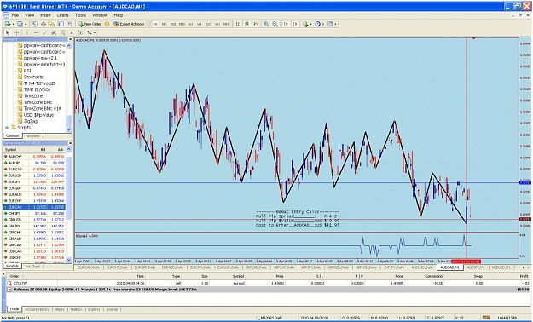
Task: Open the Insert menu
Action: (45, 15)
